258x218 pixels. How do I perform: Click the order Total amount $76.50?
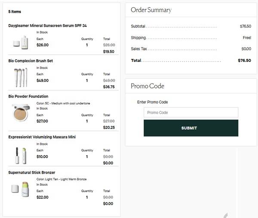click(x=244, y=61)
